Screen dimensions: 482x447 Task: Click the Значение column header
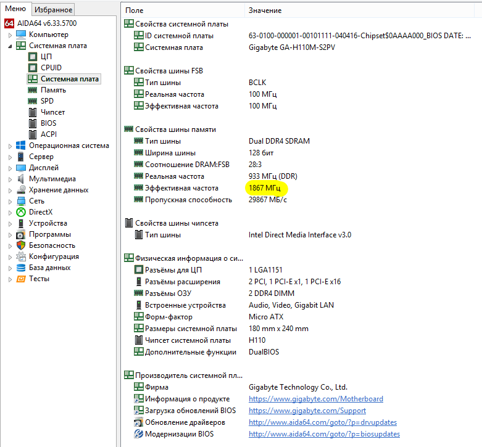tap(265, 10)
